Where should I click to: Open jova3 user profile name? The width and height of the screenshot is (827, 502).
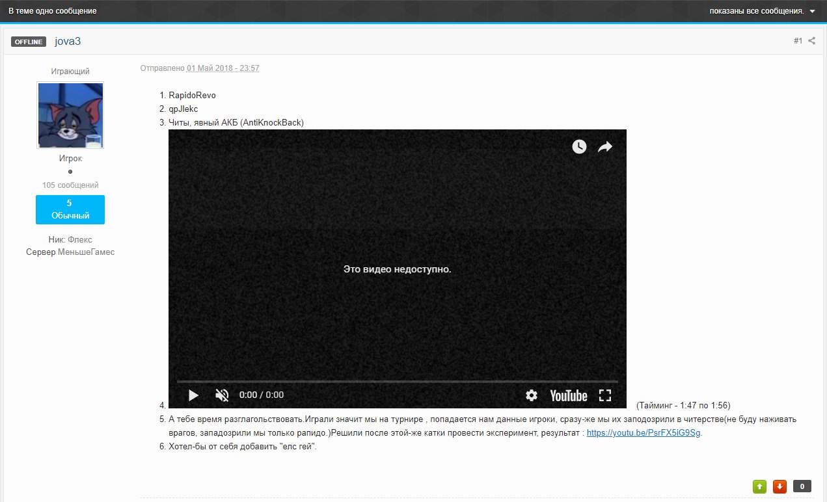point(68,42)
